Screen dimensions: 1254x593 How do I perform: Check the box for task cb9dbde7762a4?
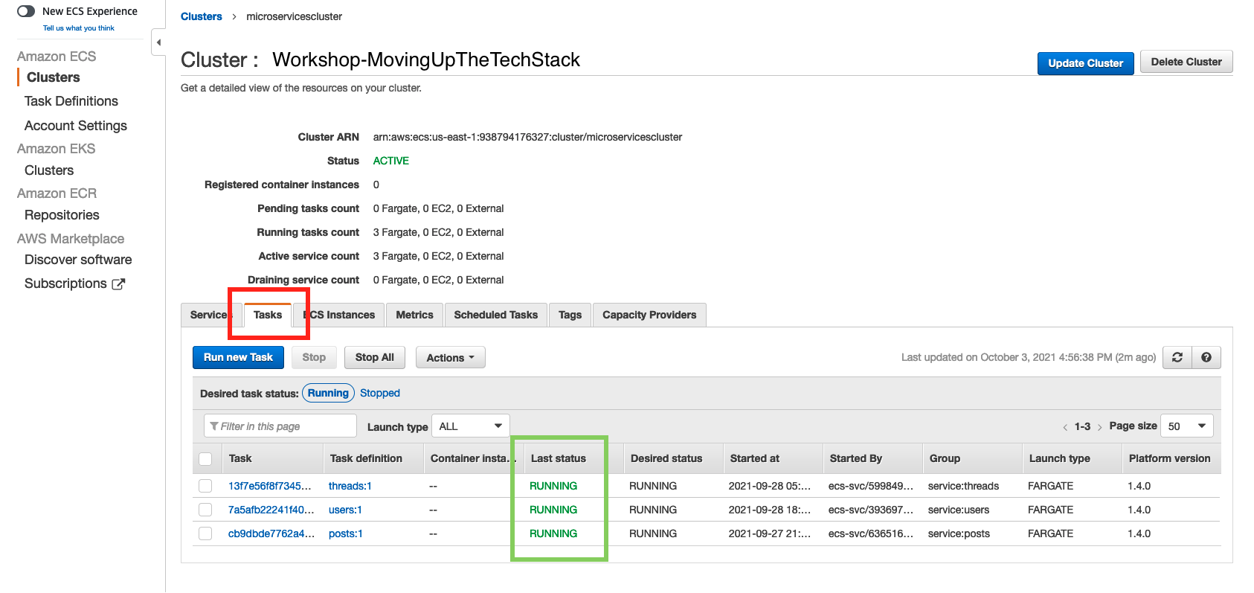tap(205, 533)
